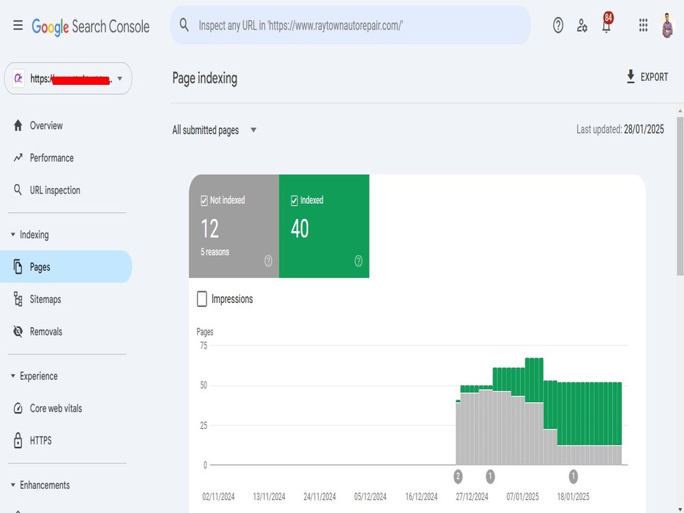The height and width of the screenshot is (513, 684).
Task: Click the Not indexed 12 card
Action: 234,226
